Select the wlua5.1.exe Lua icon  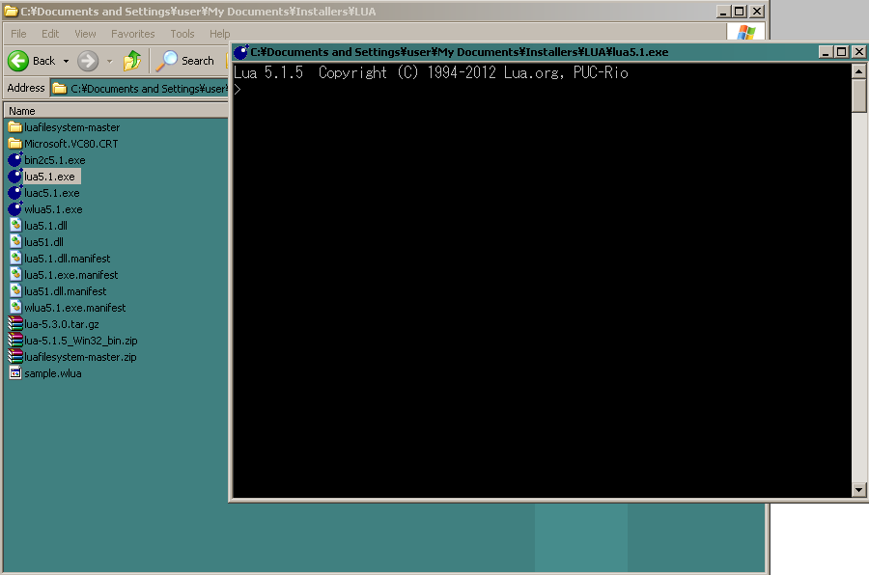(x=14, y=209)
